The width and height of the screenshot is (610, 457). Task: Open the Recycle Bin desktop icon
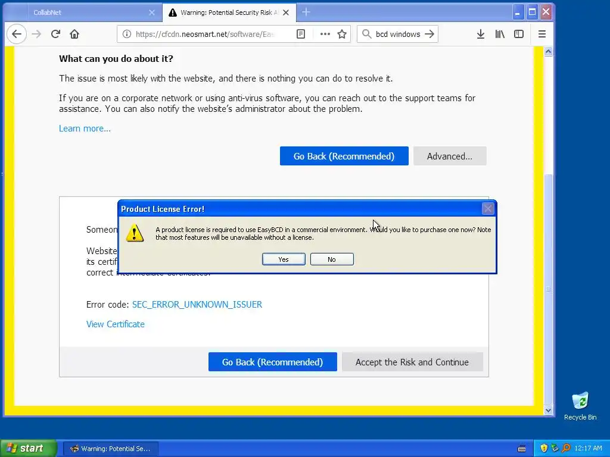[580, 406]
